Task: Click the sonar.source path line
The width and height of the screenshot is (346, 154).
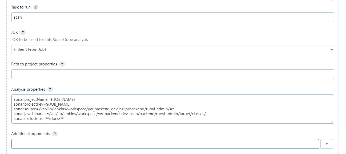Action: pos(94,109)
